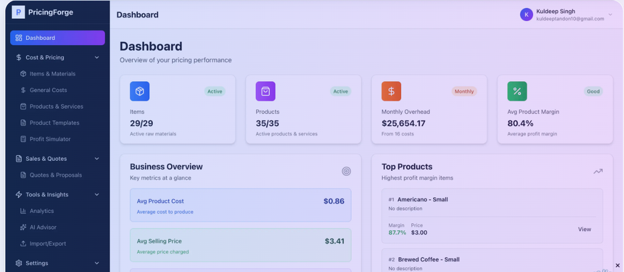Expand the Settings section chevron
Image resolution: width=624 pixels, height=272 pixels.
[97, 263]
